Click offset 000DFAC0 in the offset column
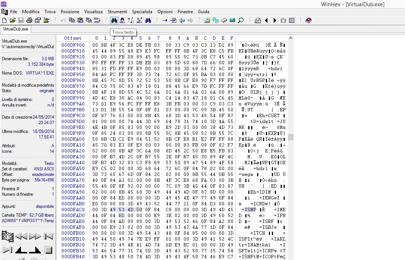The image size is (405, 260). coord(73,210)
